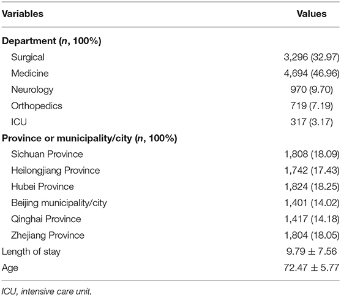Select the ICU value 317 (3.17)
The width and height of the screenshot is (341, 297).
pyautogui.click(x=312, y=122)
